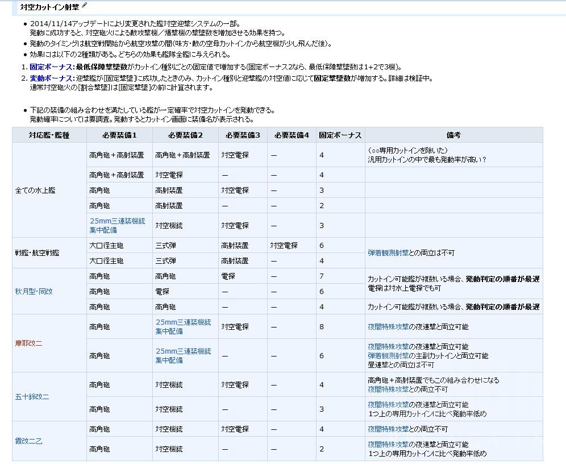Viewport: 566px width, 464px height.
Task: Click the 必要装備2 column header
Action: [185, 135]
